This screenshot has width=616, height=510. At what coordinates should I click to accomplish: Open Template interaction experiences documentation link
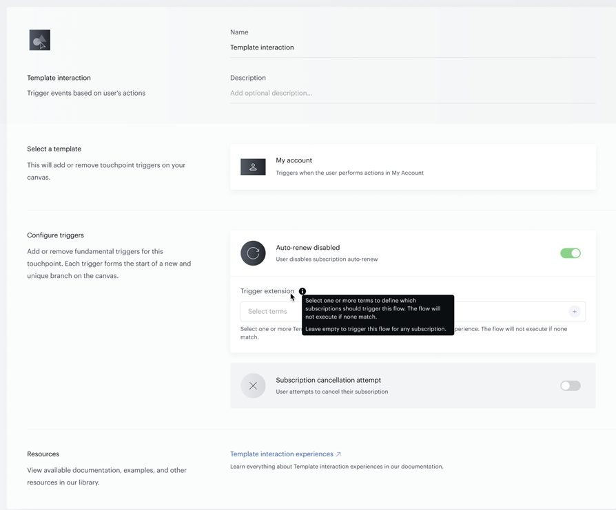pyautogui.click(x=282, y=454)
